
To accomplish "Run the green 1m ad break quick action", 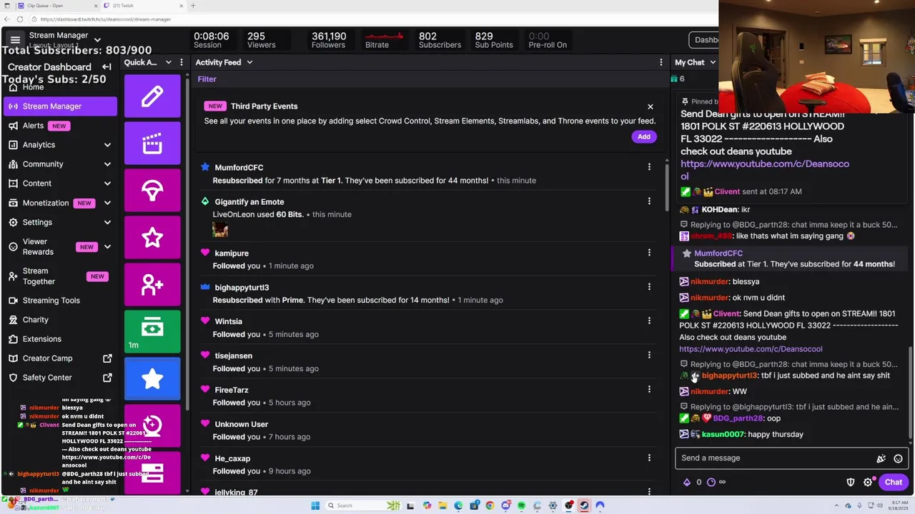I will (x=152, y=332).
